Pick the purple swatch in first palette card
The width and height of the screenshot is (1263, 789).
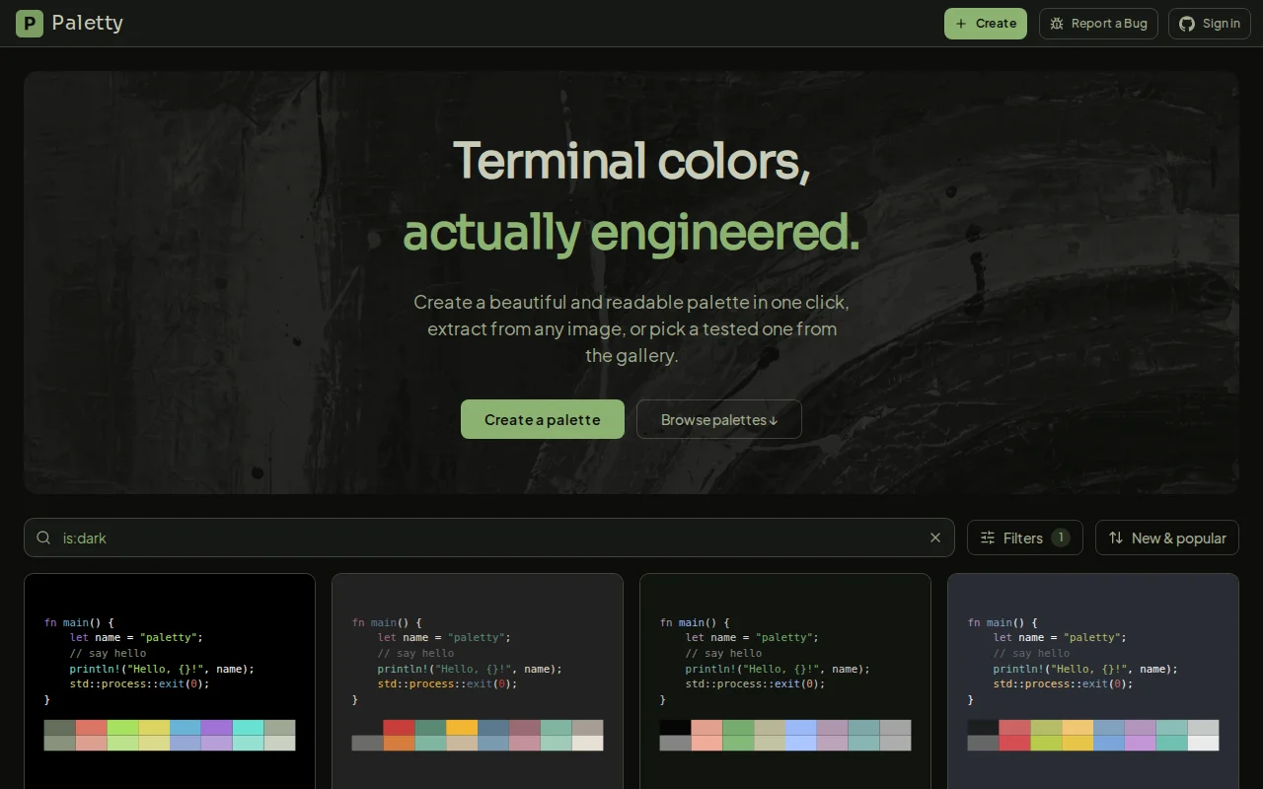pyautogui.click(x=217, y=728)
